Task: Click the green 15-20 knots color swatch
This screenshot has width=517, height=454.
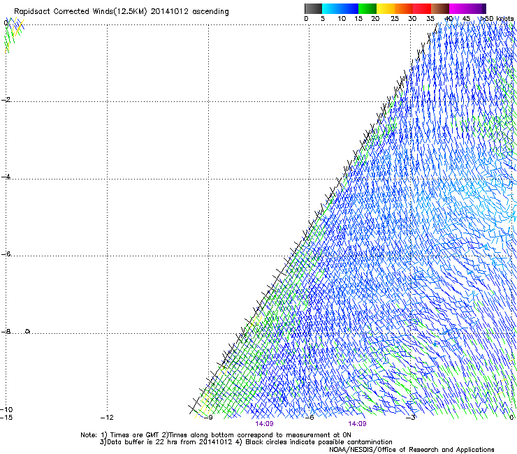Action: point(367,8)
